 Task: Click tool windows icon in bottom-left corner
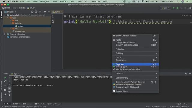pos(2,107)
